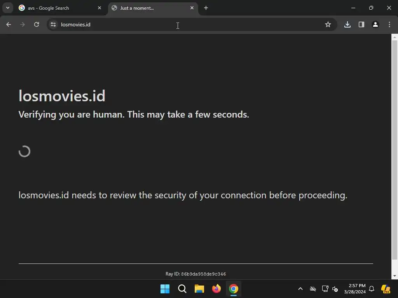Open clock and date 2:57 PM
The image size is (398, 298).
coord(355,289)
